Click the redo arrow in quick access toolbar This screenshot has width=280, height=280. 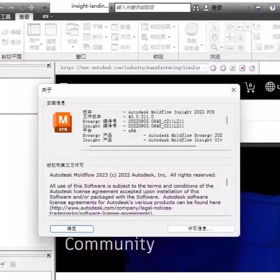click(x=11, y=8)
